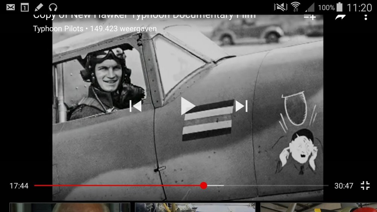Tap the total duration 30:47
377x212 pixels.
(x=344, y=186)
